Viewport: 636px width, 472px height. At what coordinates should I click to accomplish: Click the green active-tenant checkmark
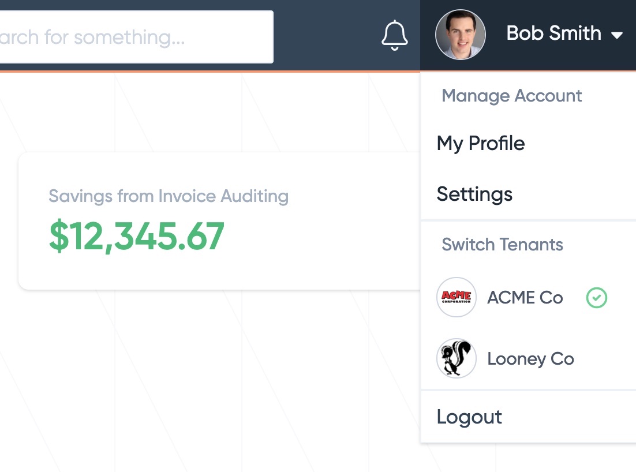[597, 298]
